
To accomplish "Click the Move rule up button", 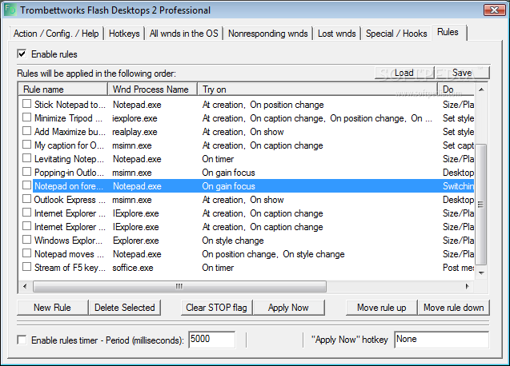I will click(x=382, y=308).
